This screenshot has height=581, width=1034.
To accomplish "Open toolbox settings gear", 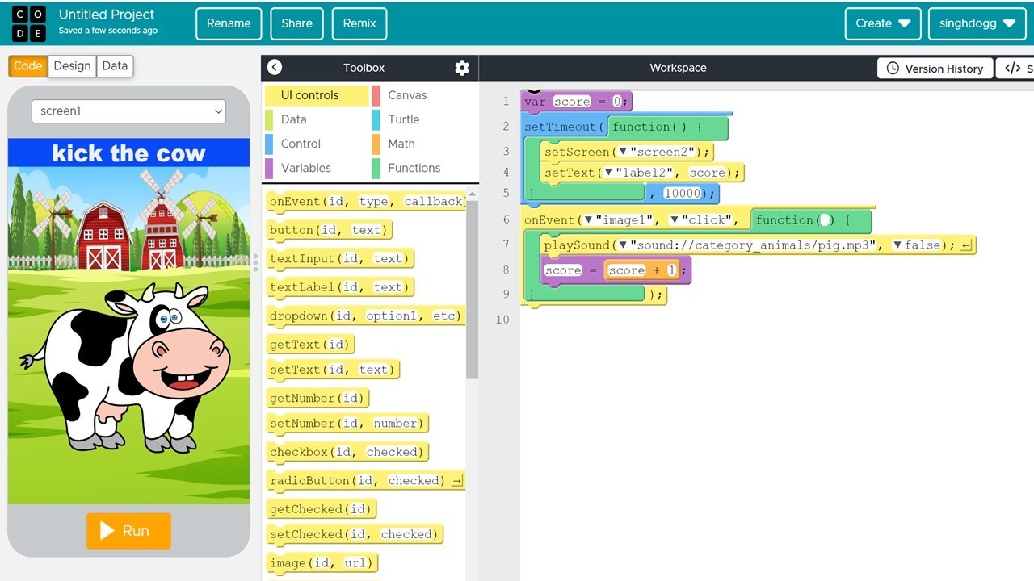I will click(462, 68).
